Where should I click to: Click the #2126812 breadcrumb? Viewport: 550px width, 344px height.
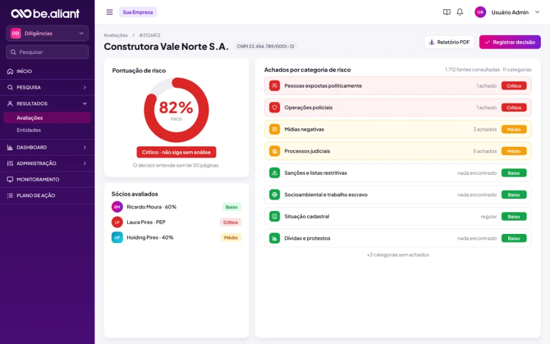click(150, 36)
